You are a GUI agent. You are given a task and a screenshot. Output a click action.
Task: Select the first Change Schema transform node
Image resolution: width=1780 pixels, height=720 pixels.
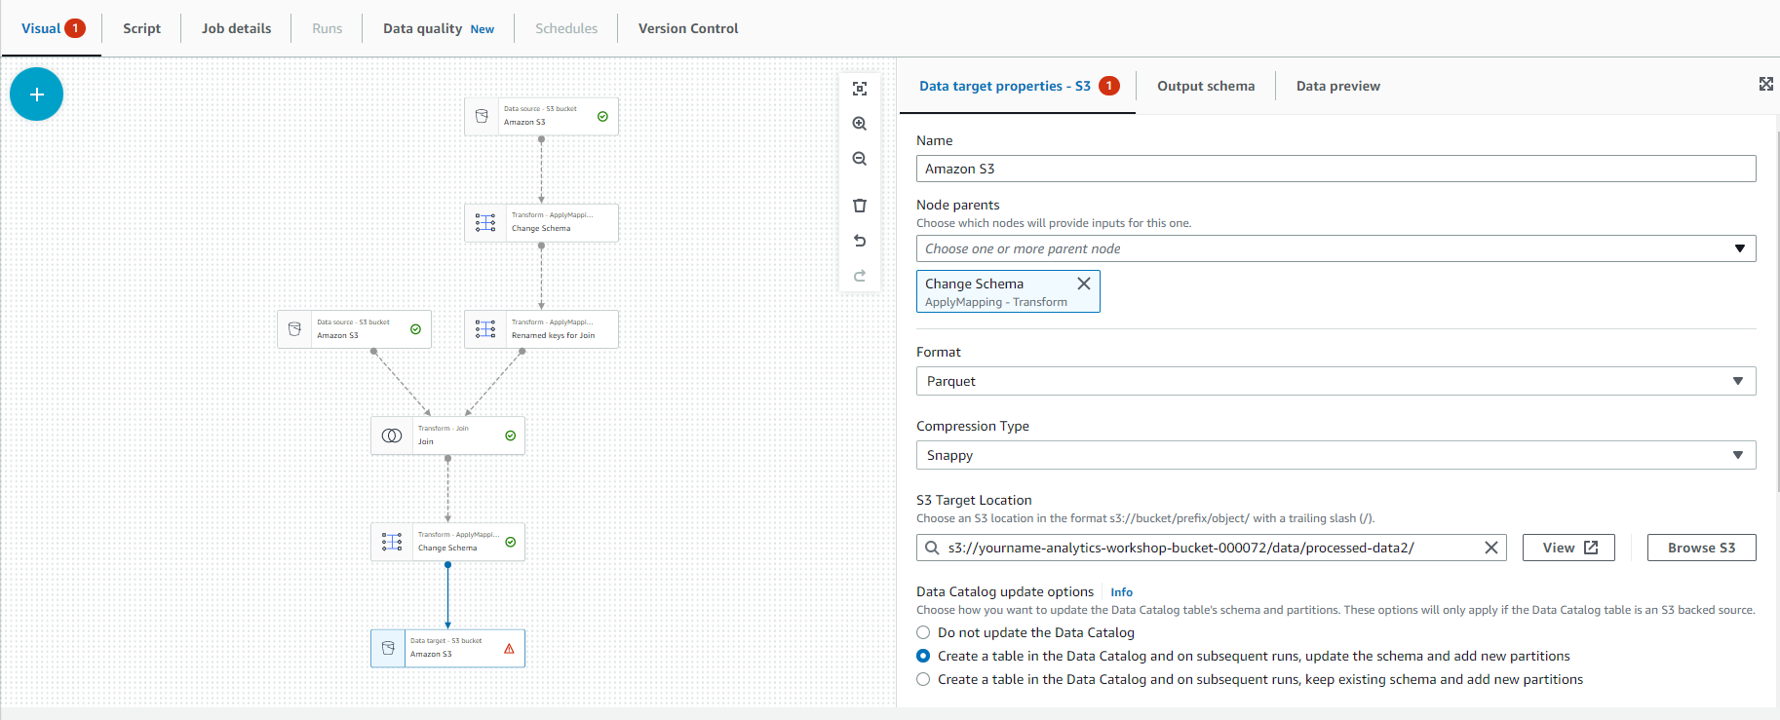(x=541, y=222)
